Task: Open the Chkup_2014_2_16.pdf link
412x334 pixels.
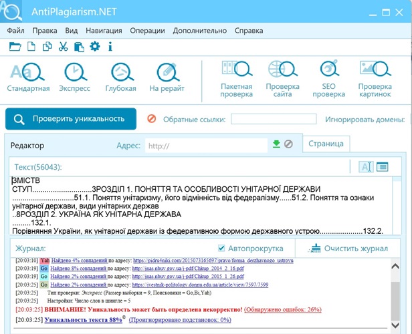Action: [x=188, y=269]
